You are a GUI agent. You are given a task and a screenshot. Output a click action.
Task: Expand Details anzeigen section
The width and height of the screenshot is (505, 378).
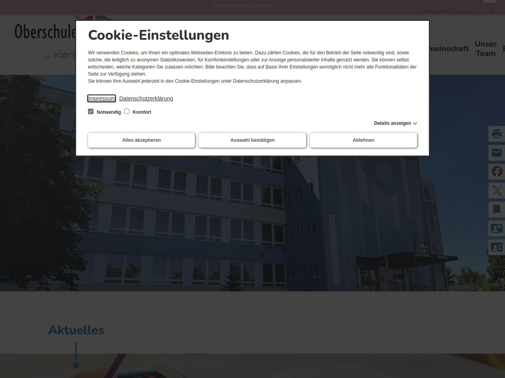[x=395, y=123]
